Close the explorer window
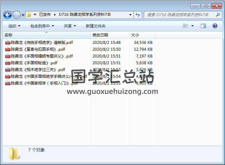The image size is (225, 165). point(217,6)
